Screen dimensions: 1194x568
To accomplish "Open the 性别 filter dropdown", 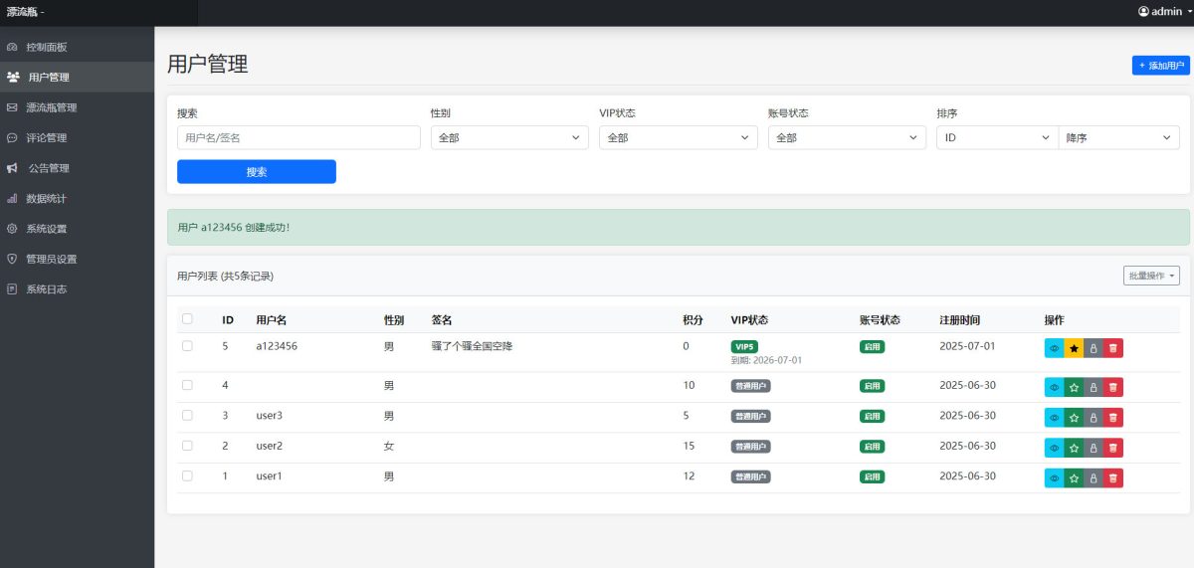I will click(509, 137).
